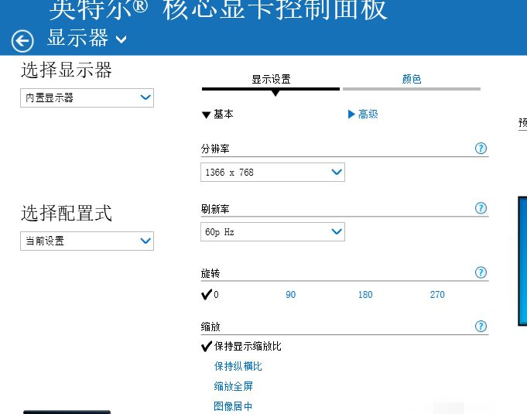Open the 60p Hz refresh rate dropdown
The image size is (527, 414).
[272, 232]
